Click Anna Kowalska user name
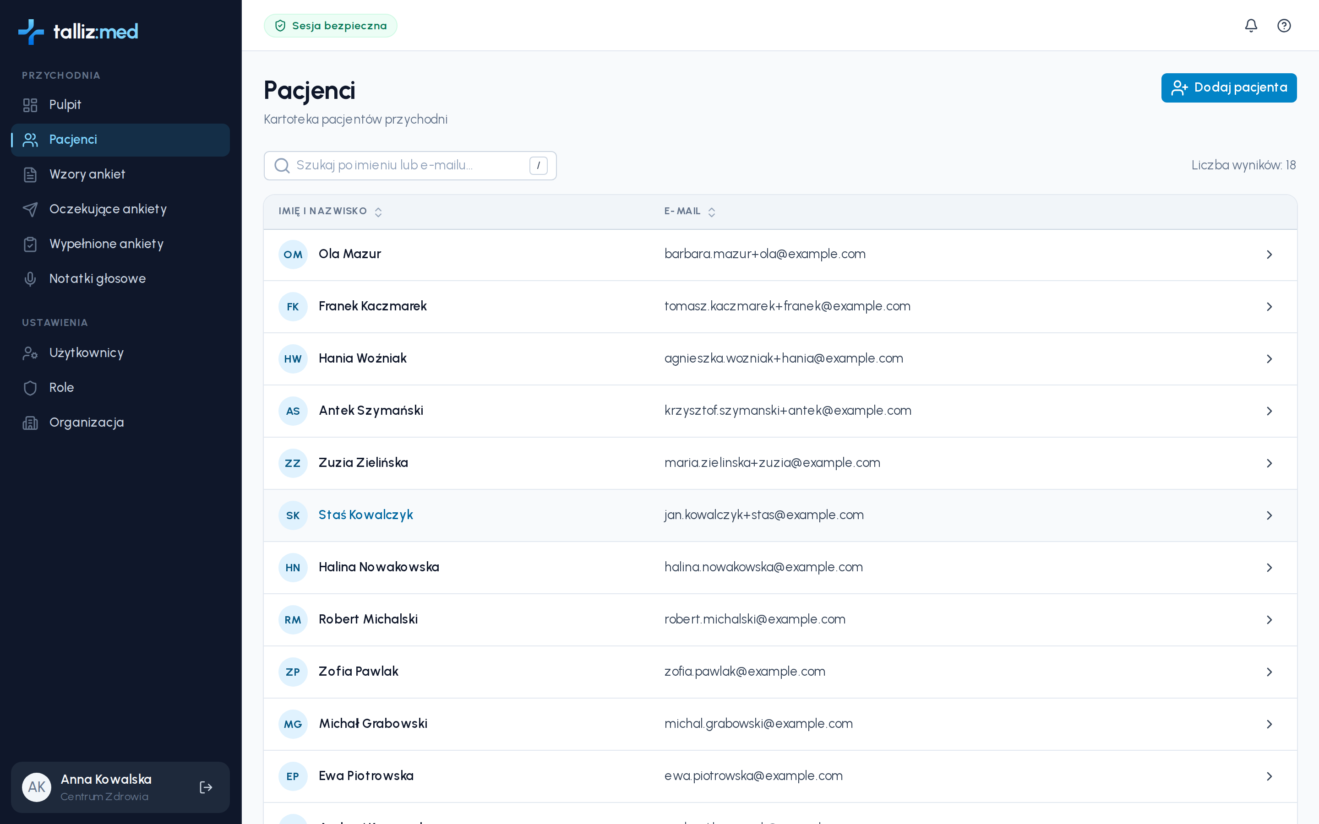Viewport: 1319px width, 824px height. coord(106,779)
